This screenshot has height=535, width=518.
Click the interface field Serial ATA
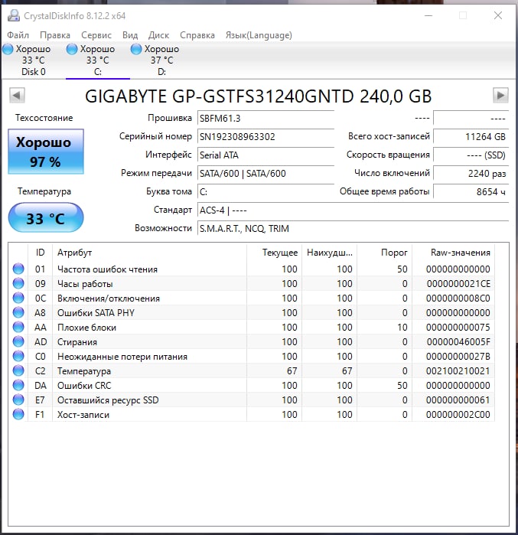pyautogui.click(x=266, y=155)
